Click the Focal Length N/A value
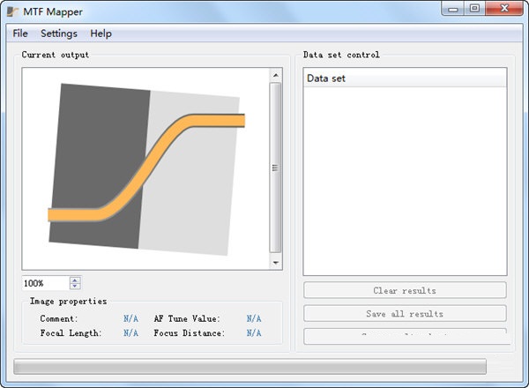The height and width of the screenshot is (388, 529). pyautogui.click(x=130, y=333)
